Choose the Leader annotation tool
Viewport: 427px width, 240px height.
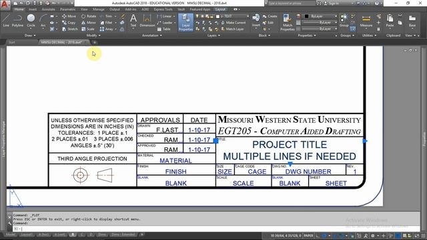point(165,23)
